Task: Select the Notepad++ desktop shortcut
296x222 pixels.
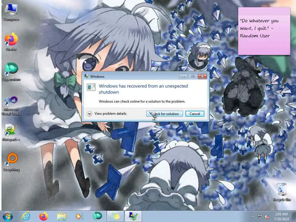Action: [x=11, y=132]
